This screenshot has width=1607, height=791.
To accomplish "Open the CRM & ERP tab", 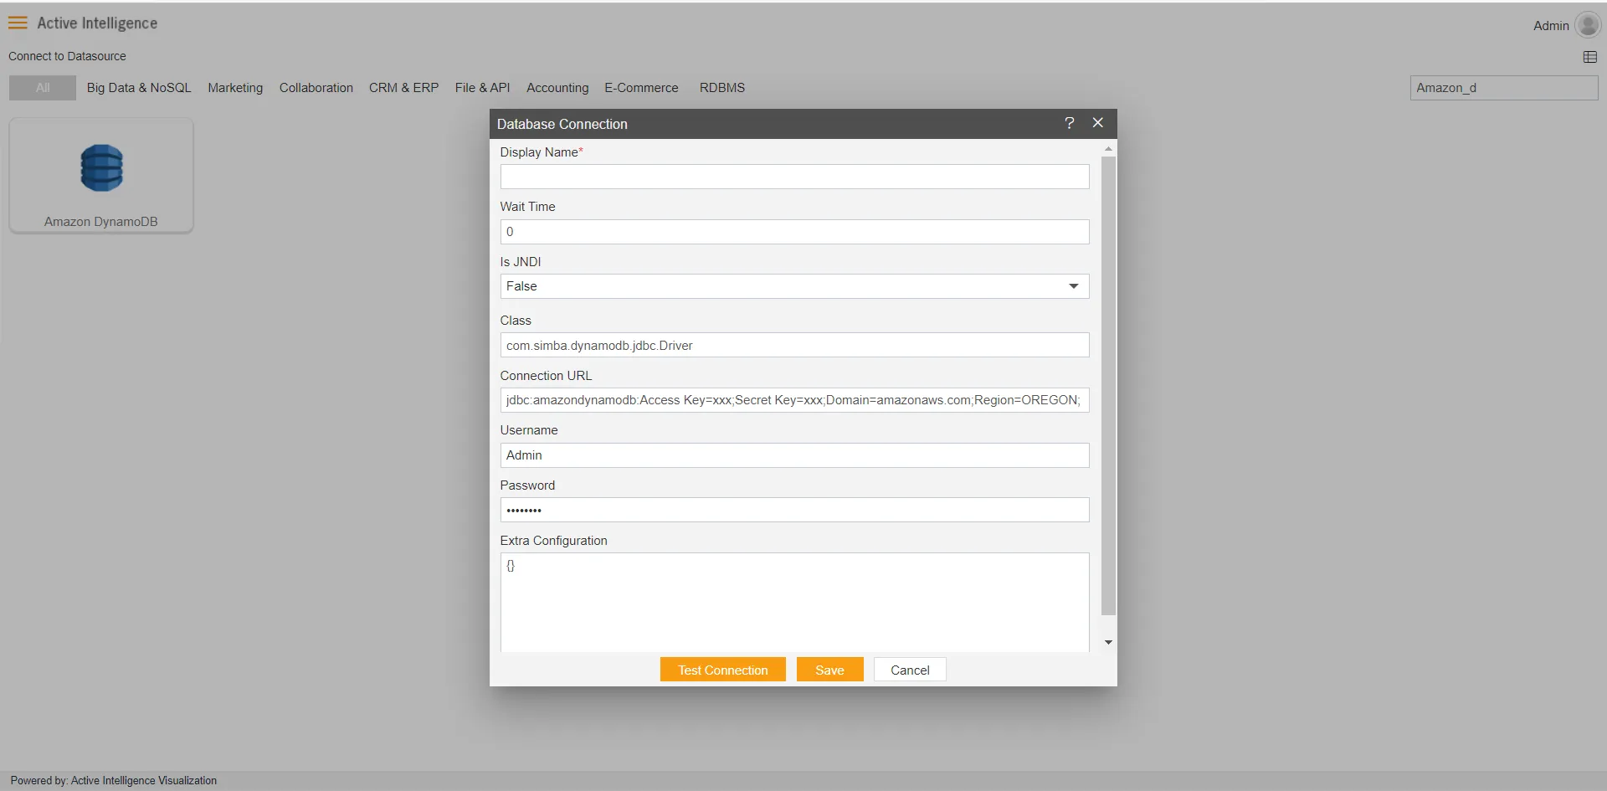I will pos(403,88).
